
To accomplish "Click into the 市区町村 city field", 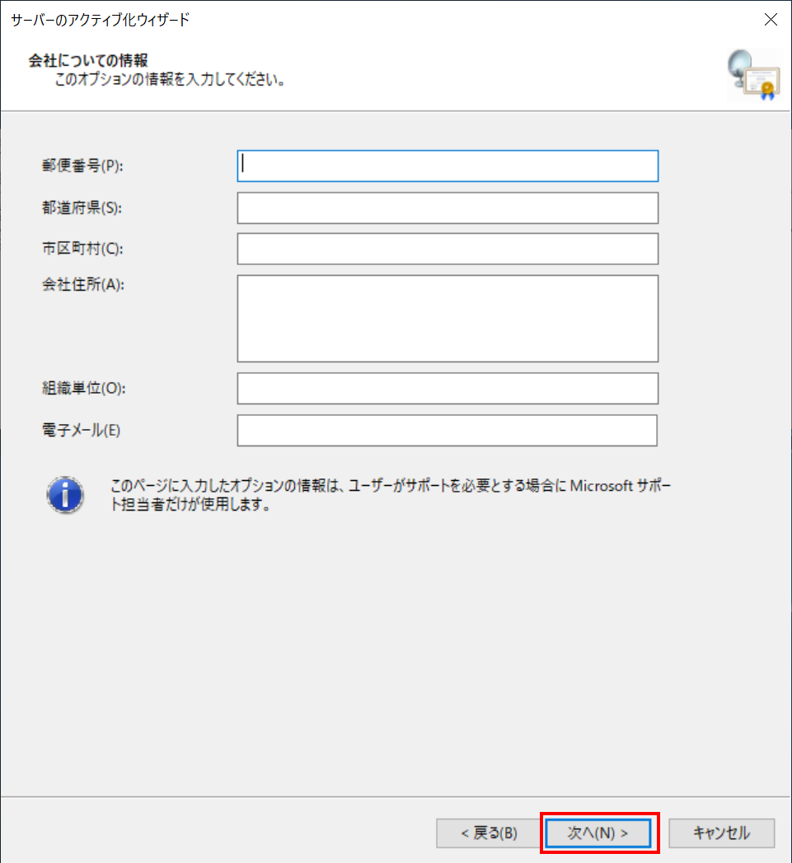I will point(448,249).
